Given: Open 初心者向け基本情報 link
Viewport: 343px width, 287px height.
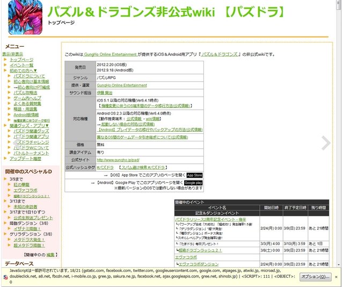Looking at the screenshot, I should [x=31, y=82].
